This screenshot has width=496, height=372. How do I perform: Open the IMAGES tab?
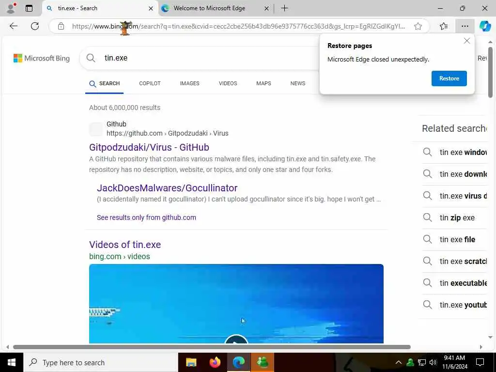pyautogui.click(x=189, y=83)
